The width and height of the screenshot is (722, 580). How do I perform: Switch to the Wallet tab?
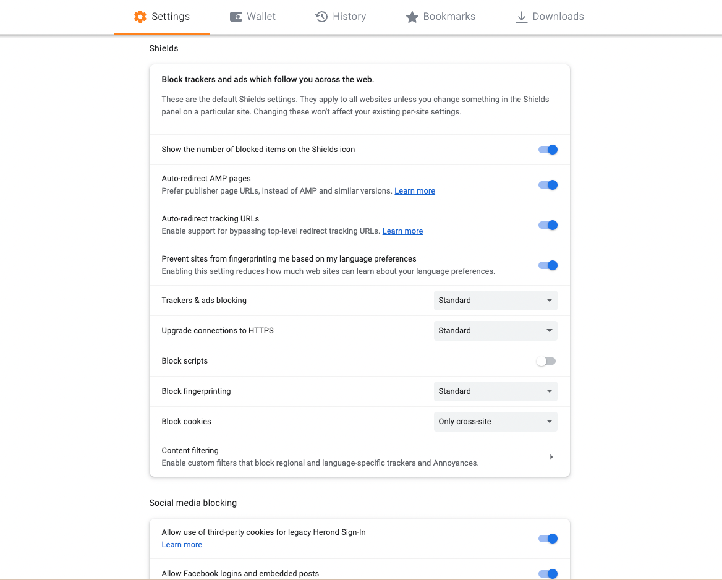253,17
